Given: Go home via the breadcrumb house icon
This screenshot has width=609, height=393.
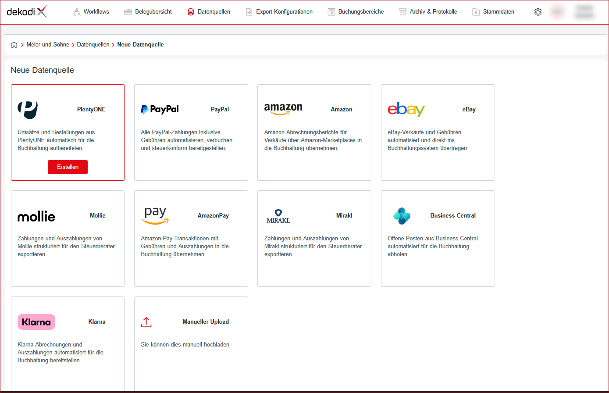Looking at the screenshot, I should 14,45.
